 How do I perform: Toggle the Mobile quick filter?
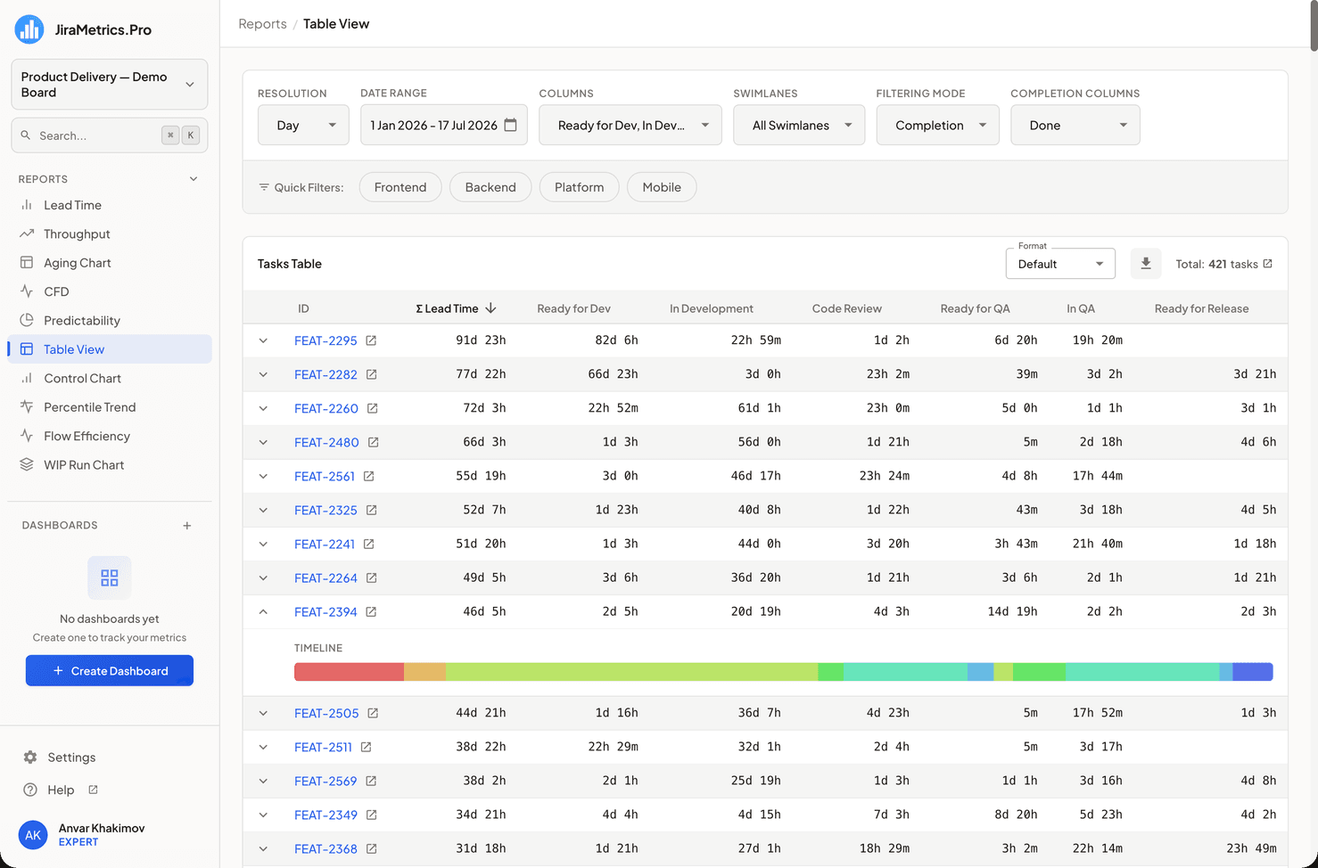coord(662,187)
